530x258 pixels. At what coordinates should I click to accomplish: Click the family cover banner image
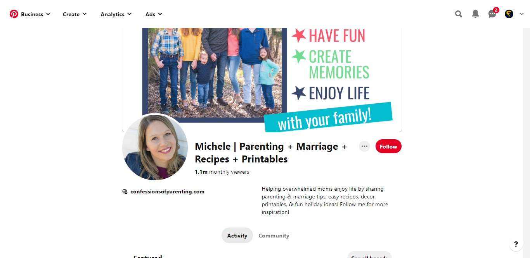262,80
